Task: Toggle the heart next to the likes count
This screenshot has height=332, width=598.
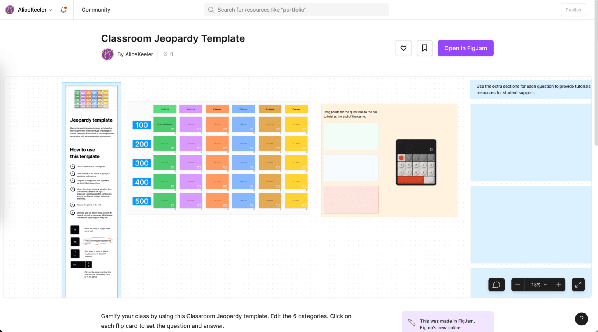Action: click(165, 54)
